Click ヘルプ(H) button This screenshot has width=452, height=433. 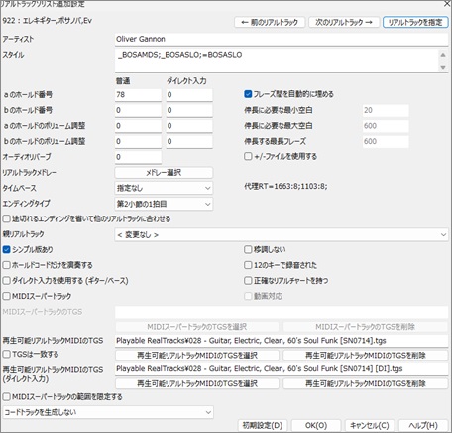tap(423, 425)
